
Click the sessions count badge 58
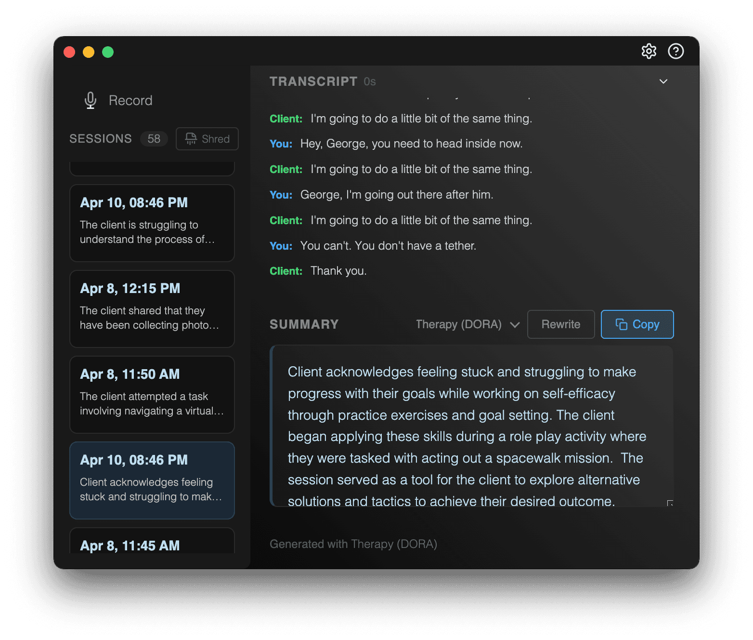[154, 139]
